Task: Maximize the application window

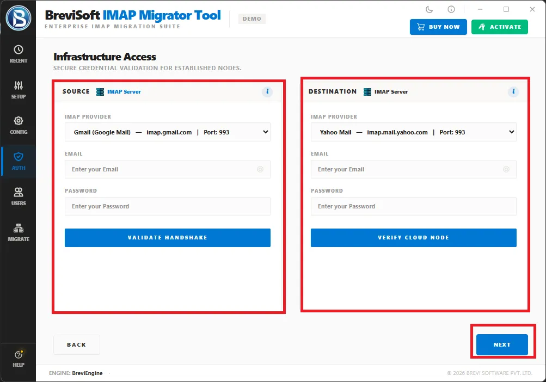Action: (x=506, y=9)
